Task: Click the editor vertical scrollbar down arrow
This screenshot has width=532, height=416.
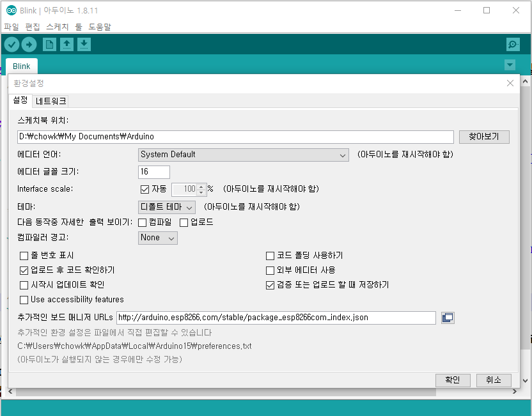Action: (x=525, y=381)
